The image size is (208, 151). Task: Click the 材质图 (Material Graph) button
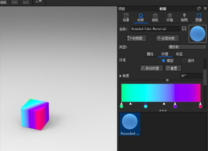[x=137, y=38]
